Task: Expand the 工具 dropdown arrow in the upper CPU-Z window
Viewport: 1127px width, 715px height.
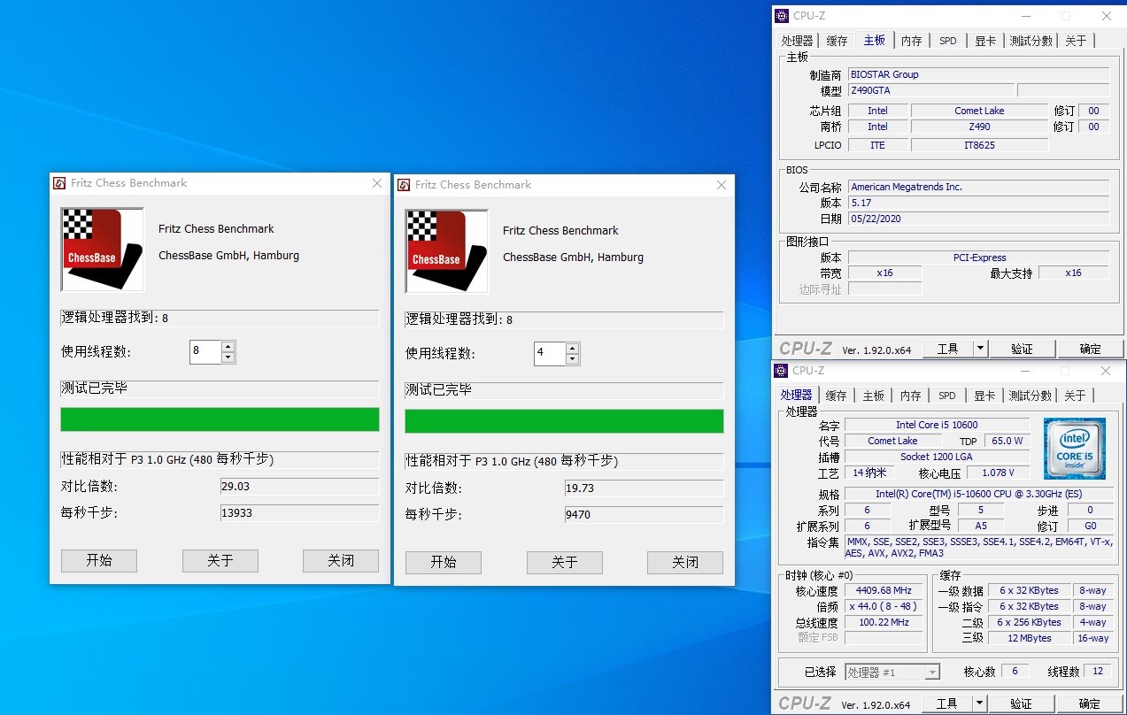Action: (x=980, y=349)
